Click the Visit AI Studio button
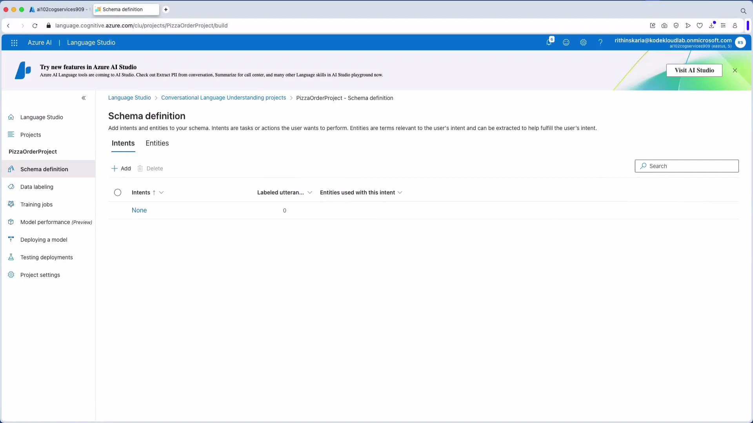Image resolution: width=753 pixels, height=423 pixels. coord(694,70)
